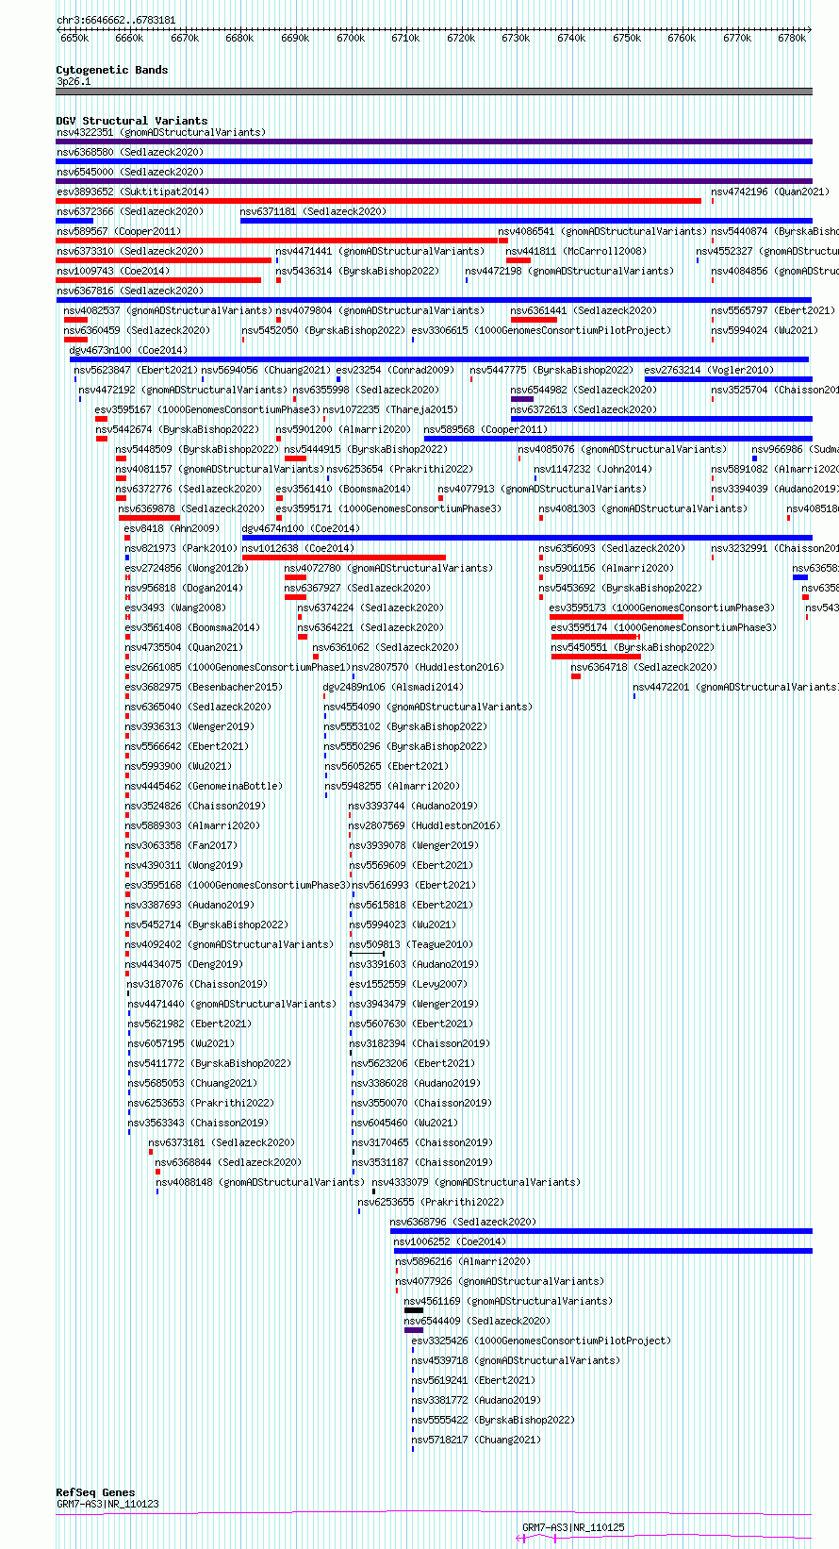Open the GRM7-AS3|NR_110123 gene label
Viewport: 839px width, 1549px height.
click(x=107, y=1504)
